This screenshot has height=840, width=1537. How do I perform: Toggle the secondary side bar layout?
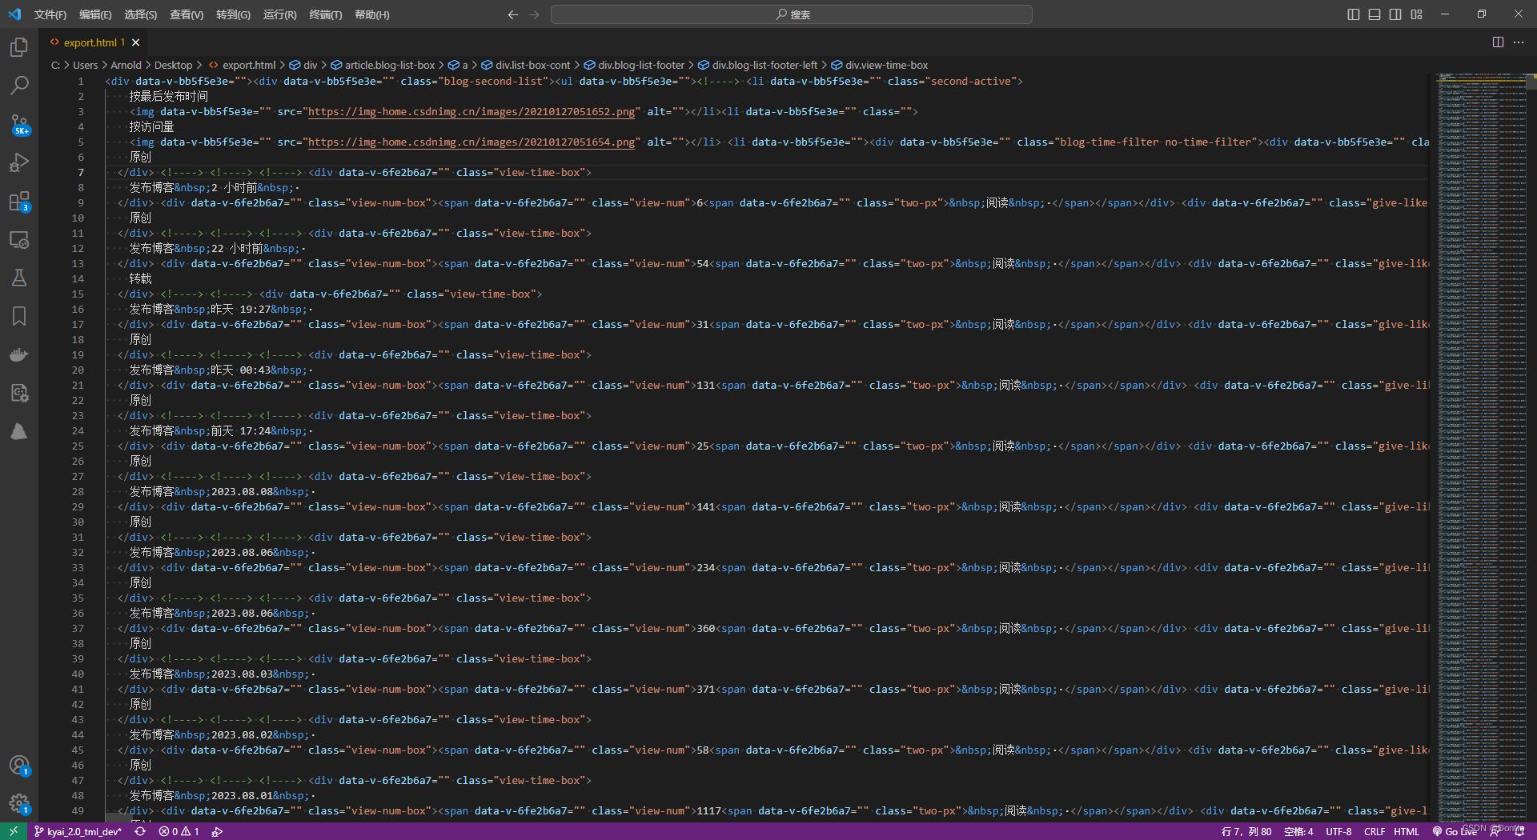tap(1395, 14)
